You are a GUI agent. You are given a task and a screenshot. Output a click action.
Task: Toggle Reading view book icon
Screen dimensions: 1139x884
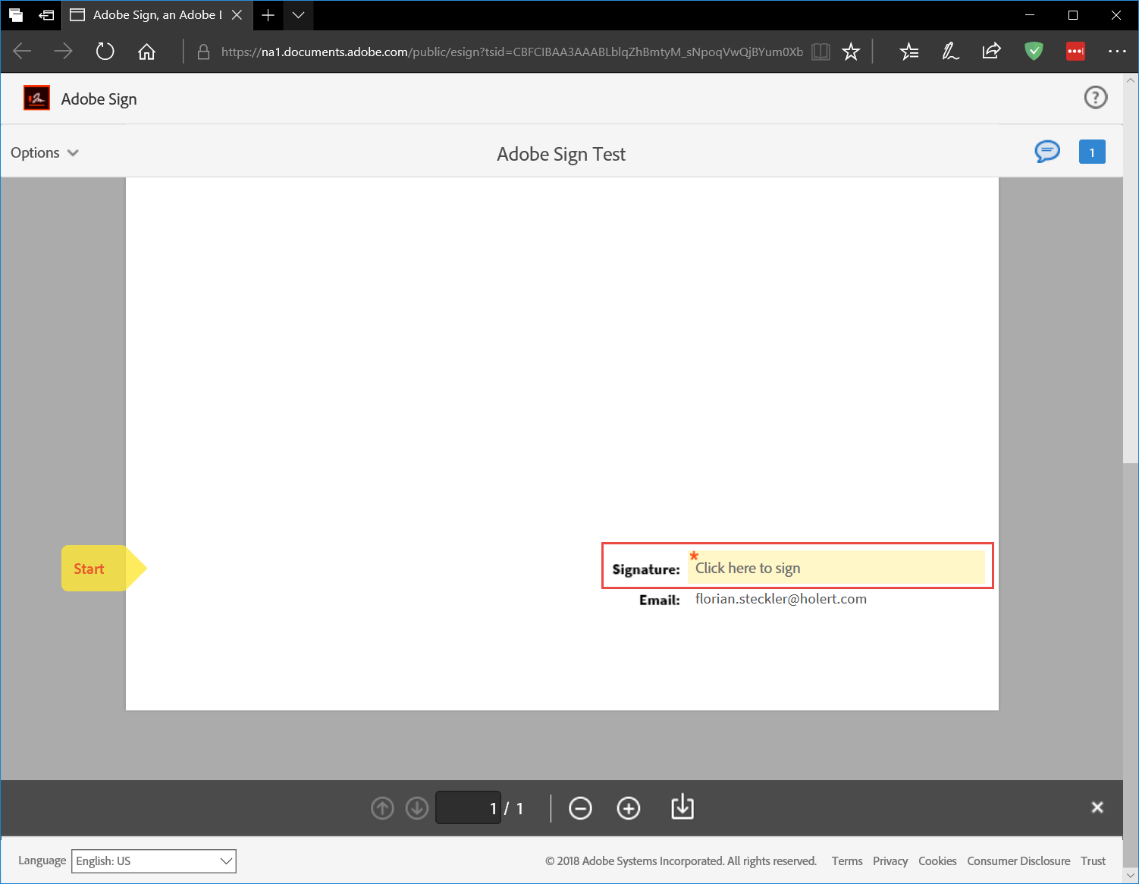coord(821,52)
